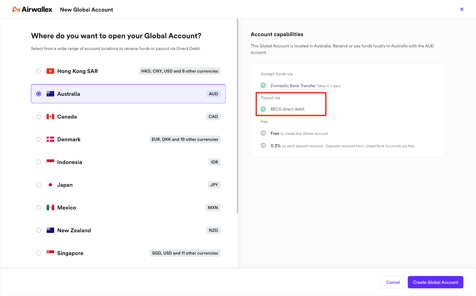476x296 pixels.
Task: Click the CAD currency badge
Action: (213, 117)
